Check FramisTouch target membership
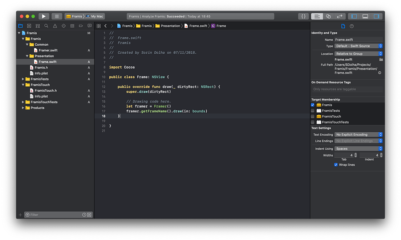 pos(312,116)
